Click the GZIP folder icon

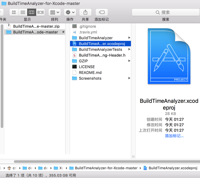(74, 61)
